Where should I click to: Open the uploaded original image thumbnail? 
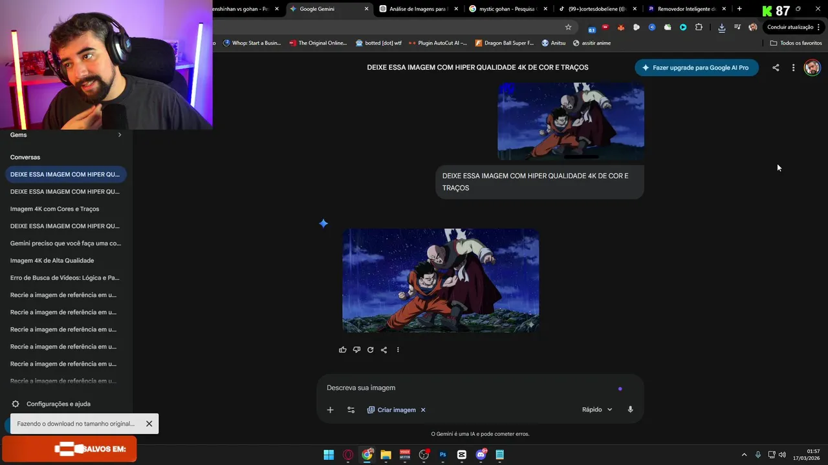571,121
